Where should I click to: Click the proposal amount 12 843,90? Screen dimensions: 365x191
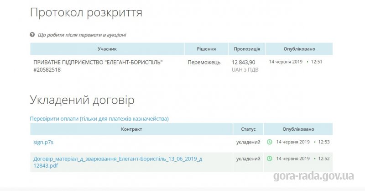click(244, 63)
